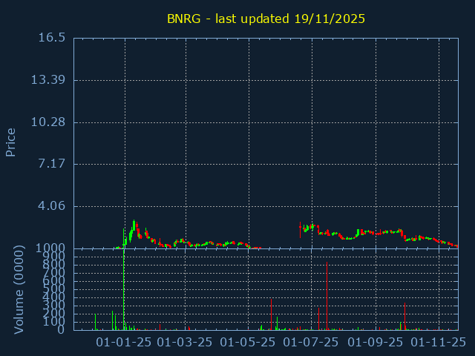Select the 01-07-25 date on x-axis
The height and width of the screenshot is (356, 475).
click(312, 342)
